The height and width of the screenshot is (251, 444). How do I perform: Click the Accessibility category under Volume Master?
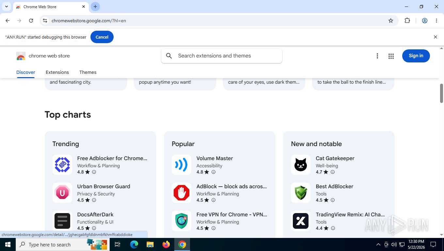coord(209,166)
